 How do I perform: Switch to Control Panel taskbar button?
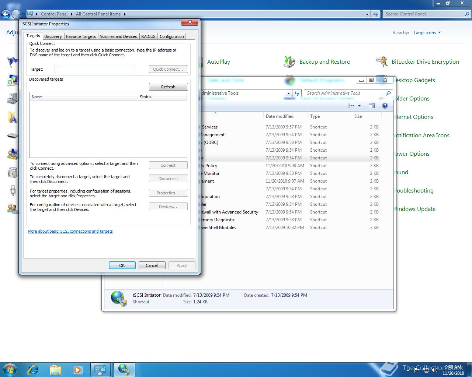coord(100,369)
